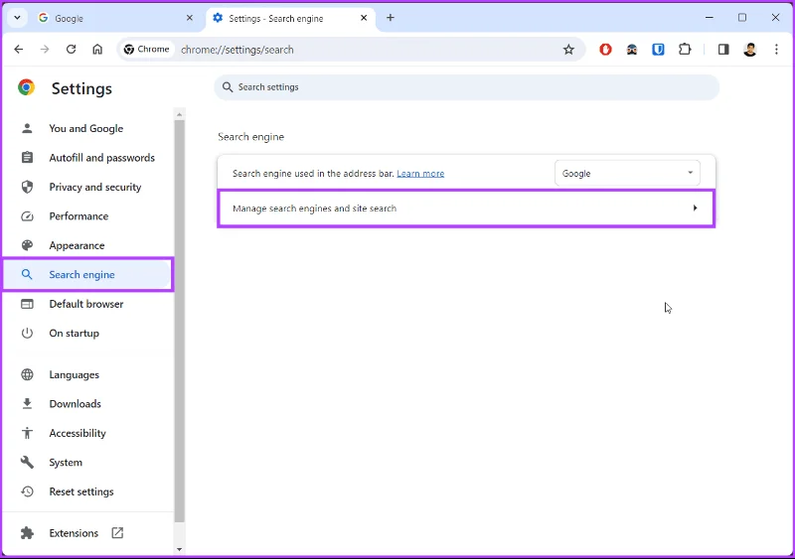Open Default browser settings

pyautogui.click(x=86, y=304)
